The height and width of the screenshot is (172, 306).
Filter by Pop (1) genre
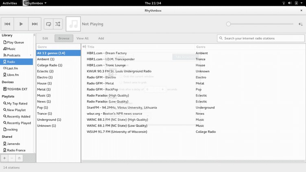pyautogui.click(x=58, y=107)
